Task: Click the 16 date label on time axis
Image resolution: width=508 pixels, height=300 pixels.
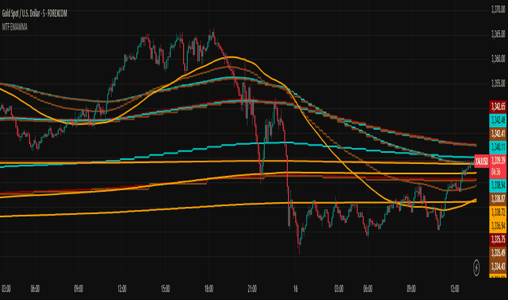Action: (x=295, y=289)
